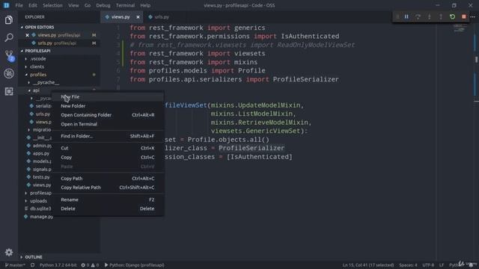Pause the debug session
The image size is (479, 269).
[406, 16]
